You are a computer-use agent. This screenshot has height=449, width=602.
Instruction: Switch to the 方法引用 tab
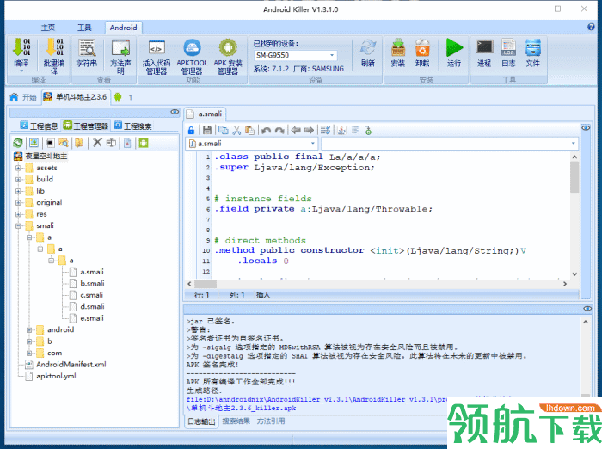tap(271, 421)
